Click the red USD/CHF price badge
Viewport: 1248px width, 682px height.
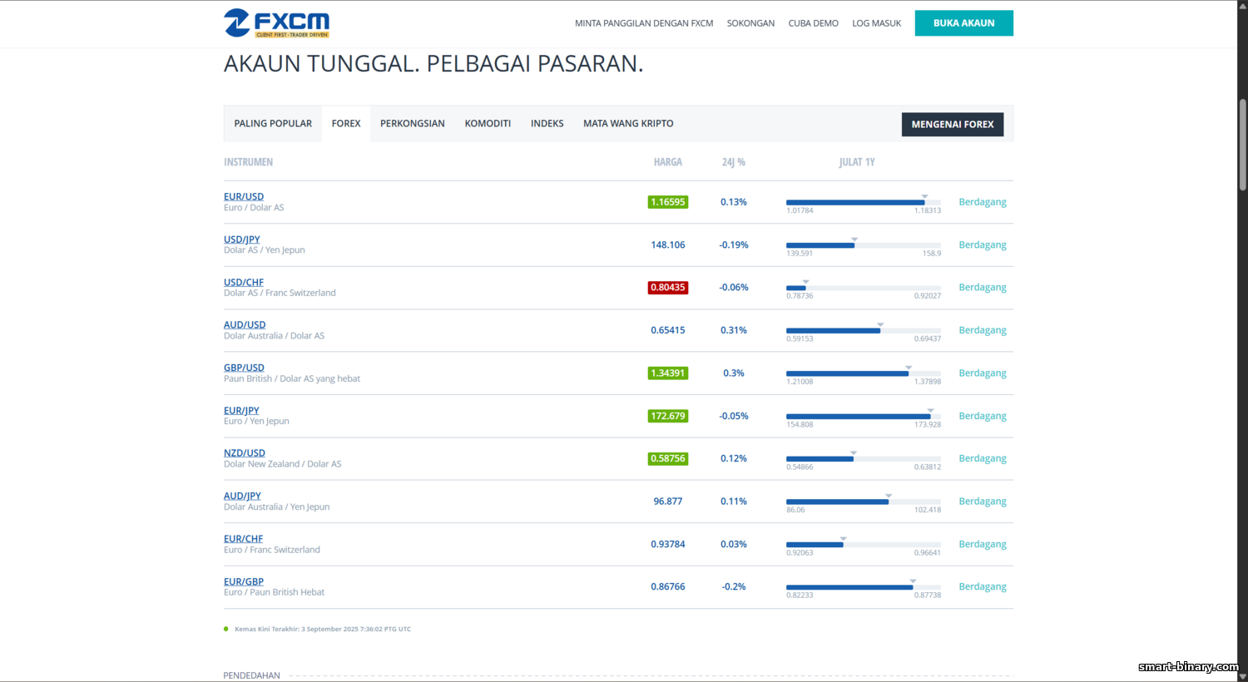coord(667,288)
